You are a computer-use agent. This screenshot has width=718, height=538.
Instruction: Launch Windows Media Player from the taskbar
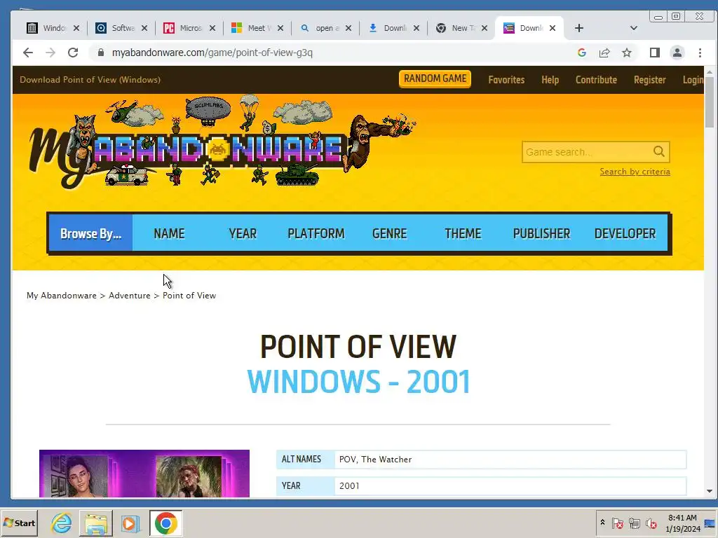click(130, 523)
